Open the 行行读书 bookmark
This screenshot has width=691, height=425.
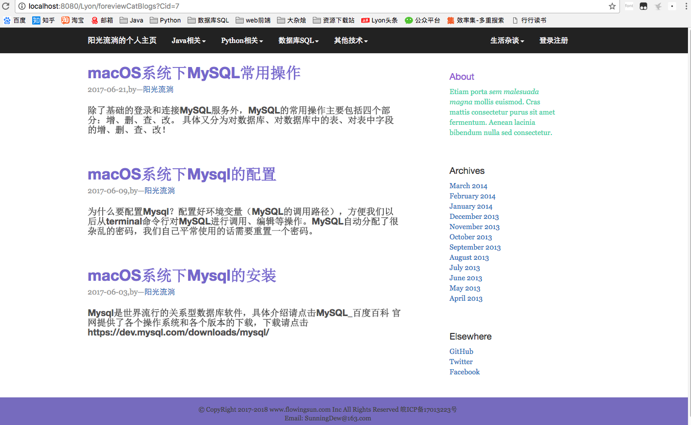click(x=528, y=20)
